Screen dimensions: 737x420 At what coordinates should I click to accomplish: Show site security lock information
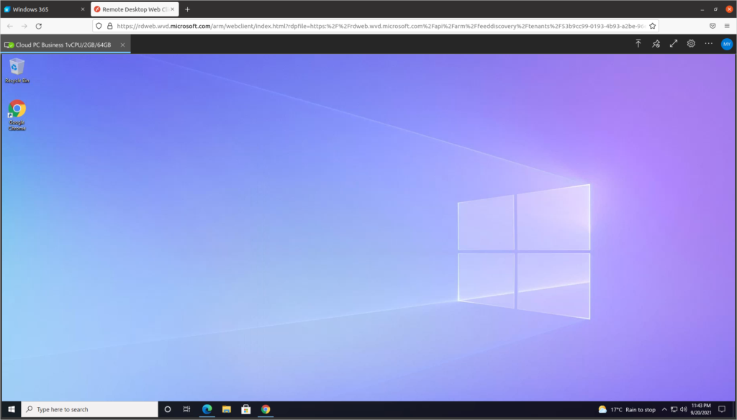pyautogui.click(x=110, y=27)
